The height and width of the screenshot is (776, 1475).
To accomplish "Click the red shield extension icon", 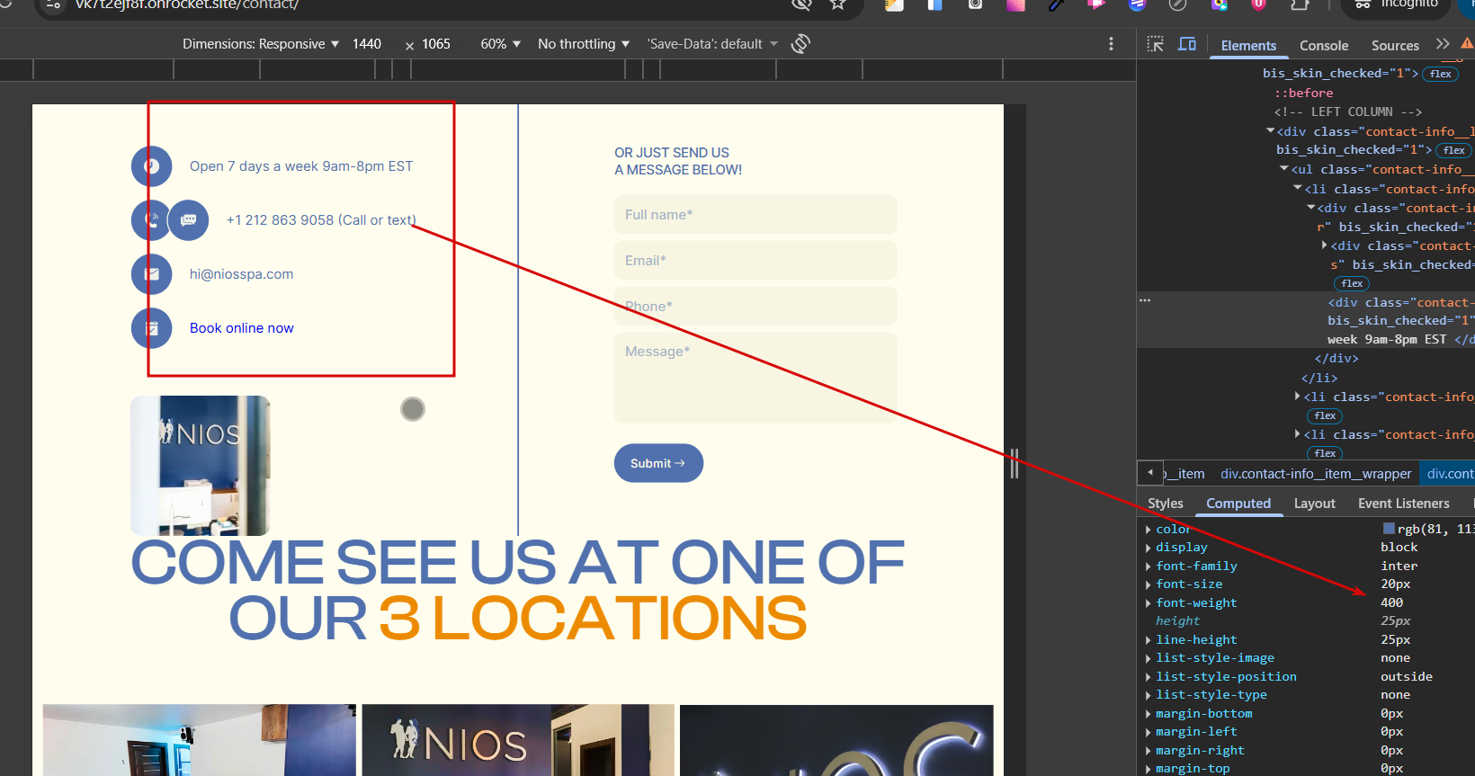I will click(1258, 4).
